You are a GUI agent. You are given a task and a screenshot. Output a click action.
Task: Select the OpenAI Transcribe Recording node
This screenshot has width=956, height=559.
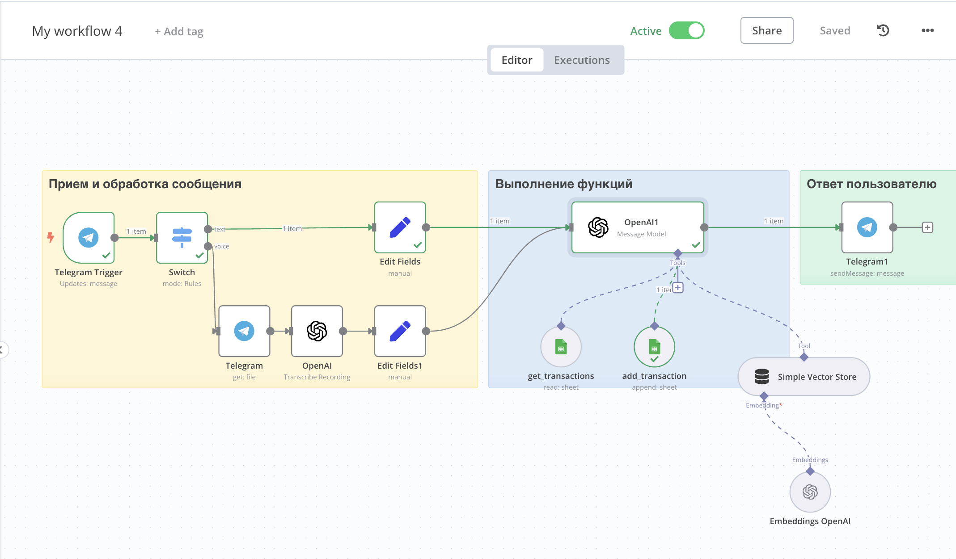point(317,331)
